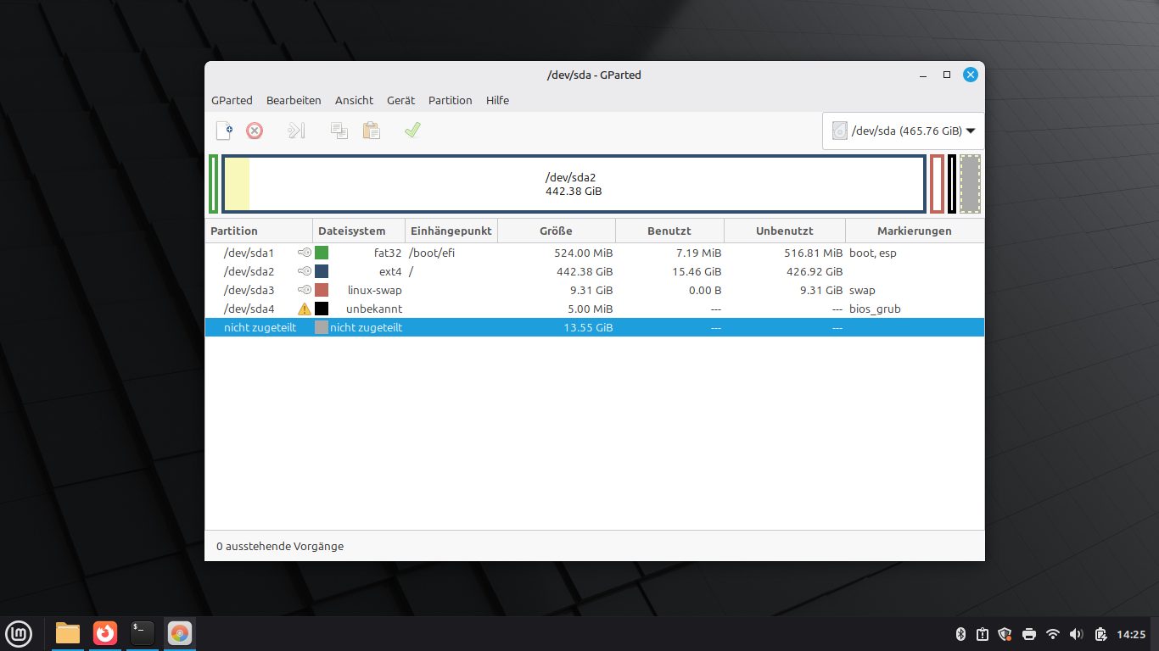Screen dimensions: 1159x651
Task: Open the Linux Mint start menu
Action: [19, 633]
